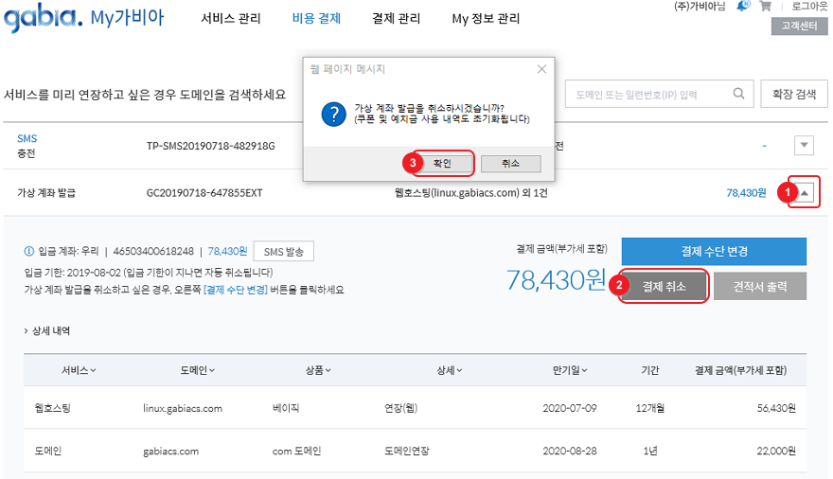
Task: Click 22,000원 amount cell
Action: [776, 452]
